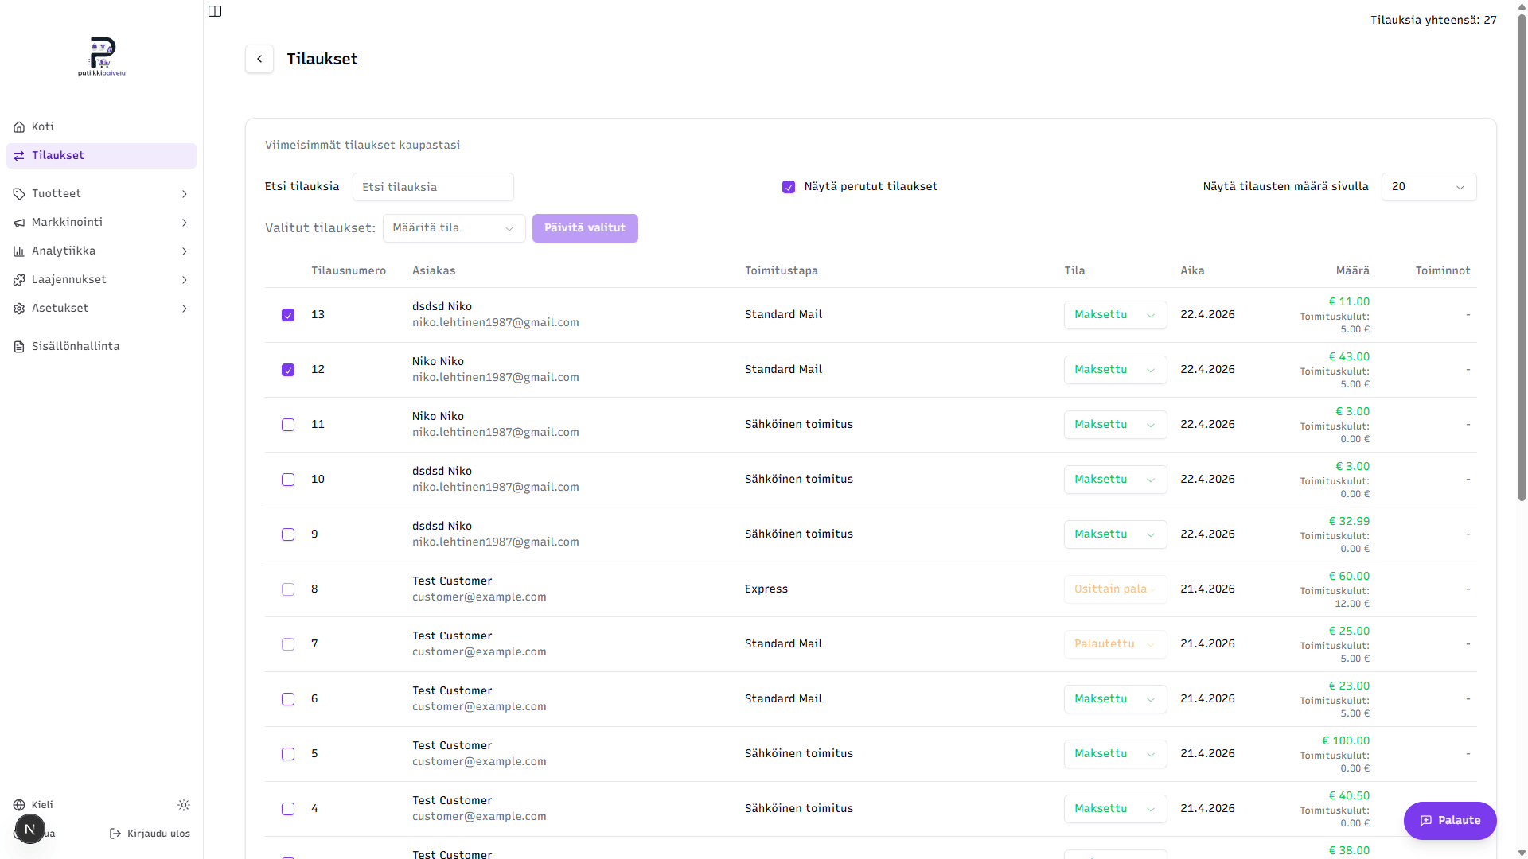Toggle the sidebar panel icon
Image resolution: width=1528 pixels, height=859 pixels.
[x=215, y=11]
